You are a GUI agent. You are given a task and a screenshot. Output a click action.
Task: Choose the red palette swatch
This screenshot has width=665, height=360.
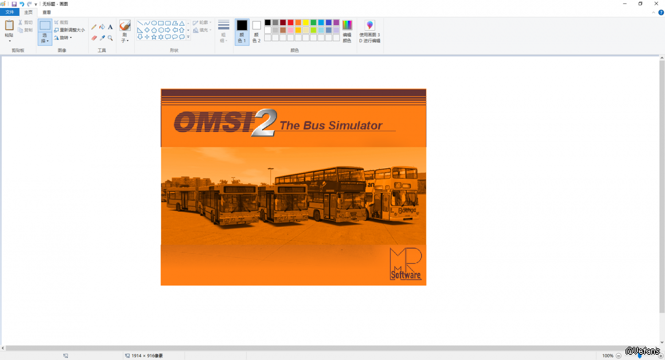pos(290,23)
